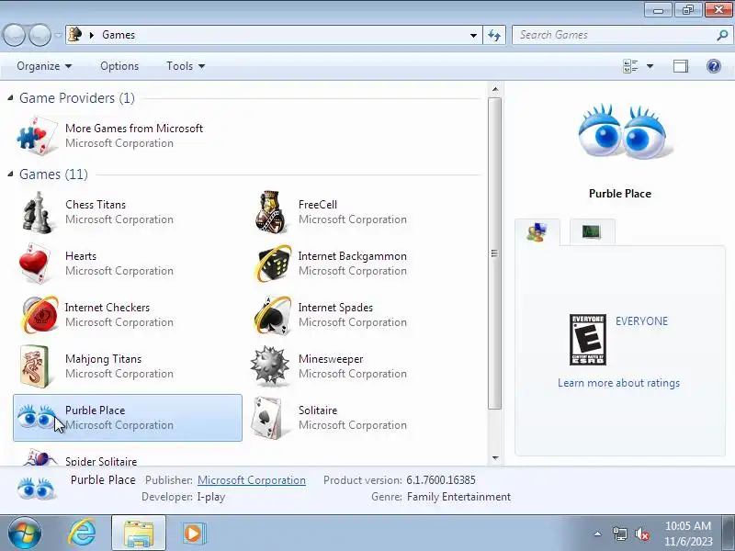Click the Windows Explorer taskbar icon
735x551 pixels.
pyautogui.click(x=139, y=534)
